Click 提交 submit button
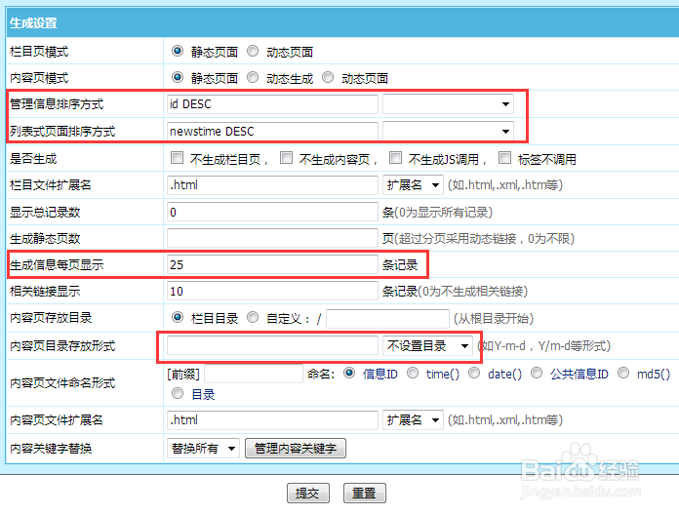679x515 pixels. (x=308, y=493)
